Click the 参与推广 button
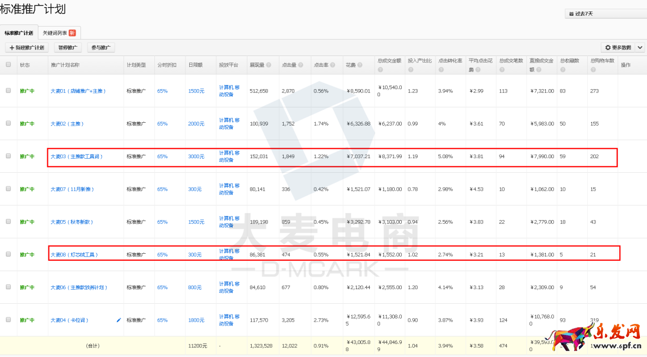This screenshot has height=357, width=647. pyautogui.click(x=101, y=47)
